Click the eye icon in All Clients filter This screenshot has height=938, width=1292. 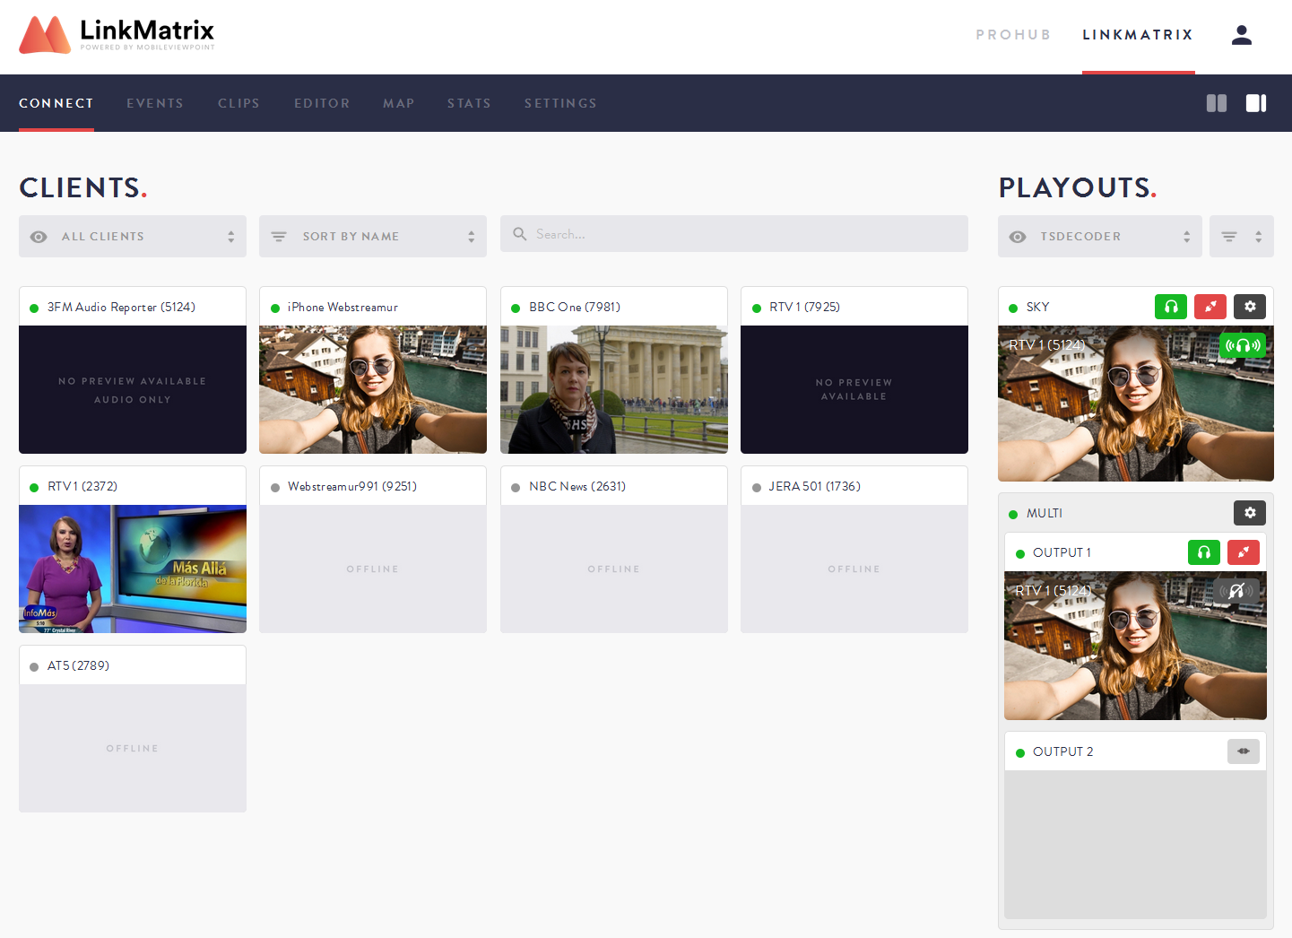(39, 237)
